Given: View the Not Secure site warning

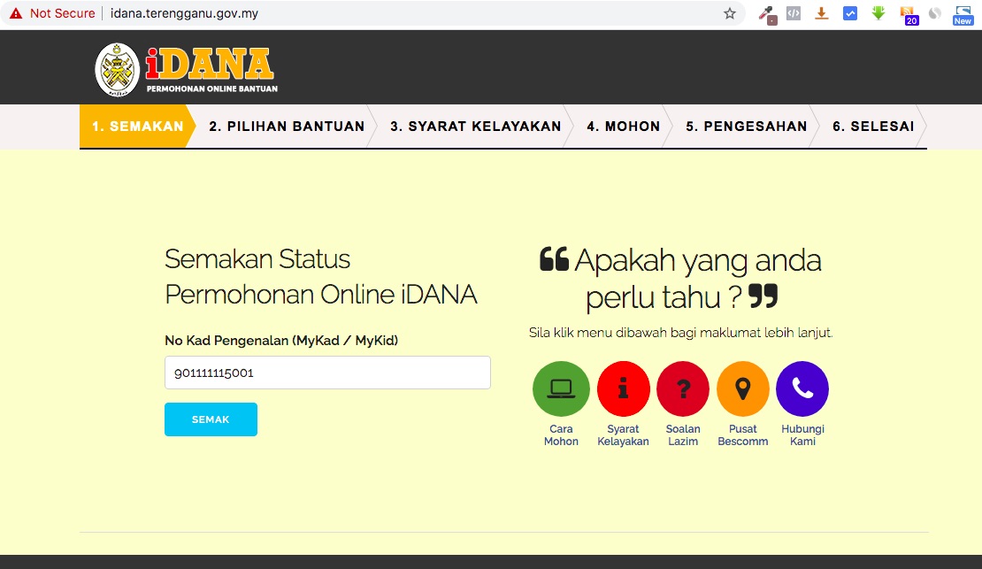Looking at the screenshot, I should (52, 13).
